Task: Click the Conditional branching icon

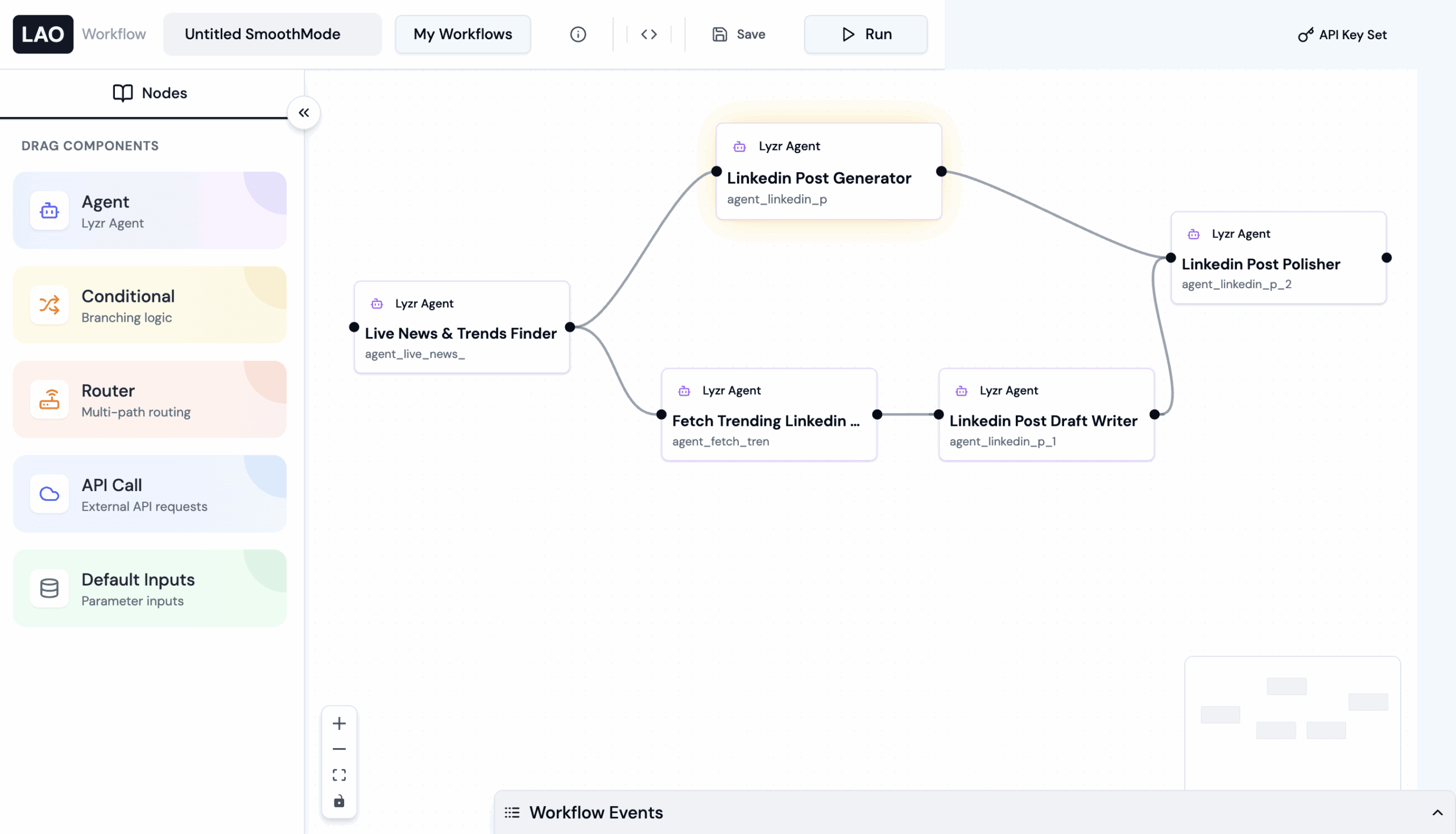Action: click(x=49, y=305)
